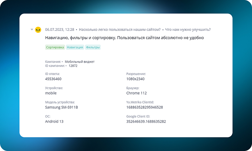Click the 'ОС:' label
This screenshot has height=151, width=252.
coord(48,117)
